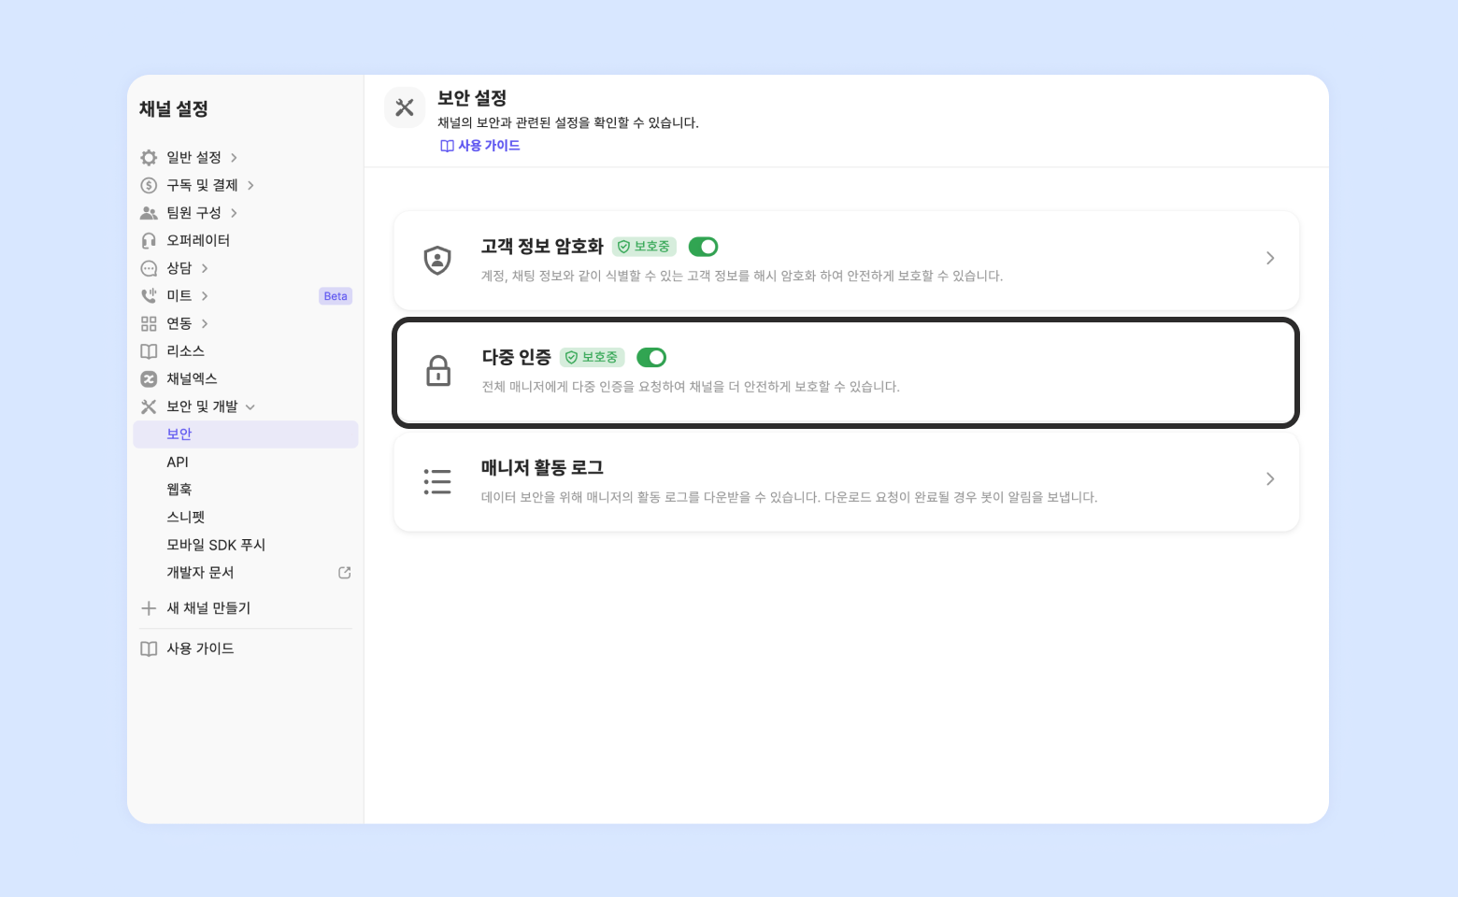Image resolution: width=1458 pixels, height=897 pixels.
Task: Open 모바일 SDK 푸시 settings
Action: click(x=216, y=545)
